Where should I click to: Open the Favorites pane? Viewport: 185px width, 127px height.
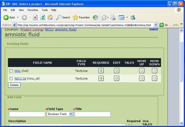(81, 18)
